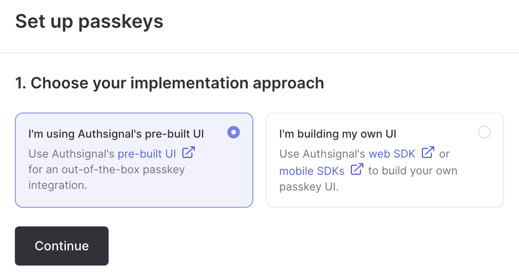This screenshot has height=280, width=519.
Task: Open the web SDK link
Action: point(392,154)
